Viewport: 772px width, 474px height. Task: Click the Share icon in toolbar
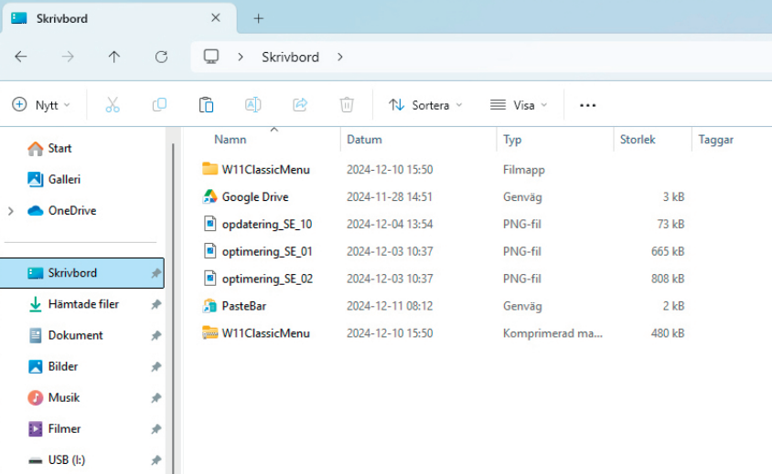(300, 105)
